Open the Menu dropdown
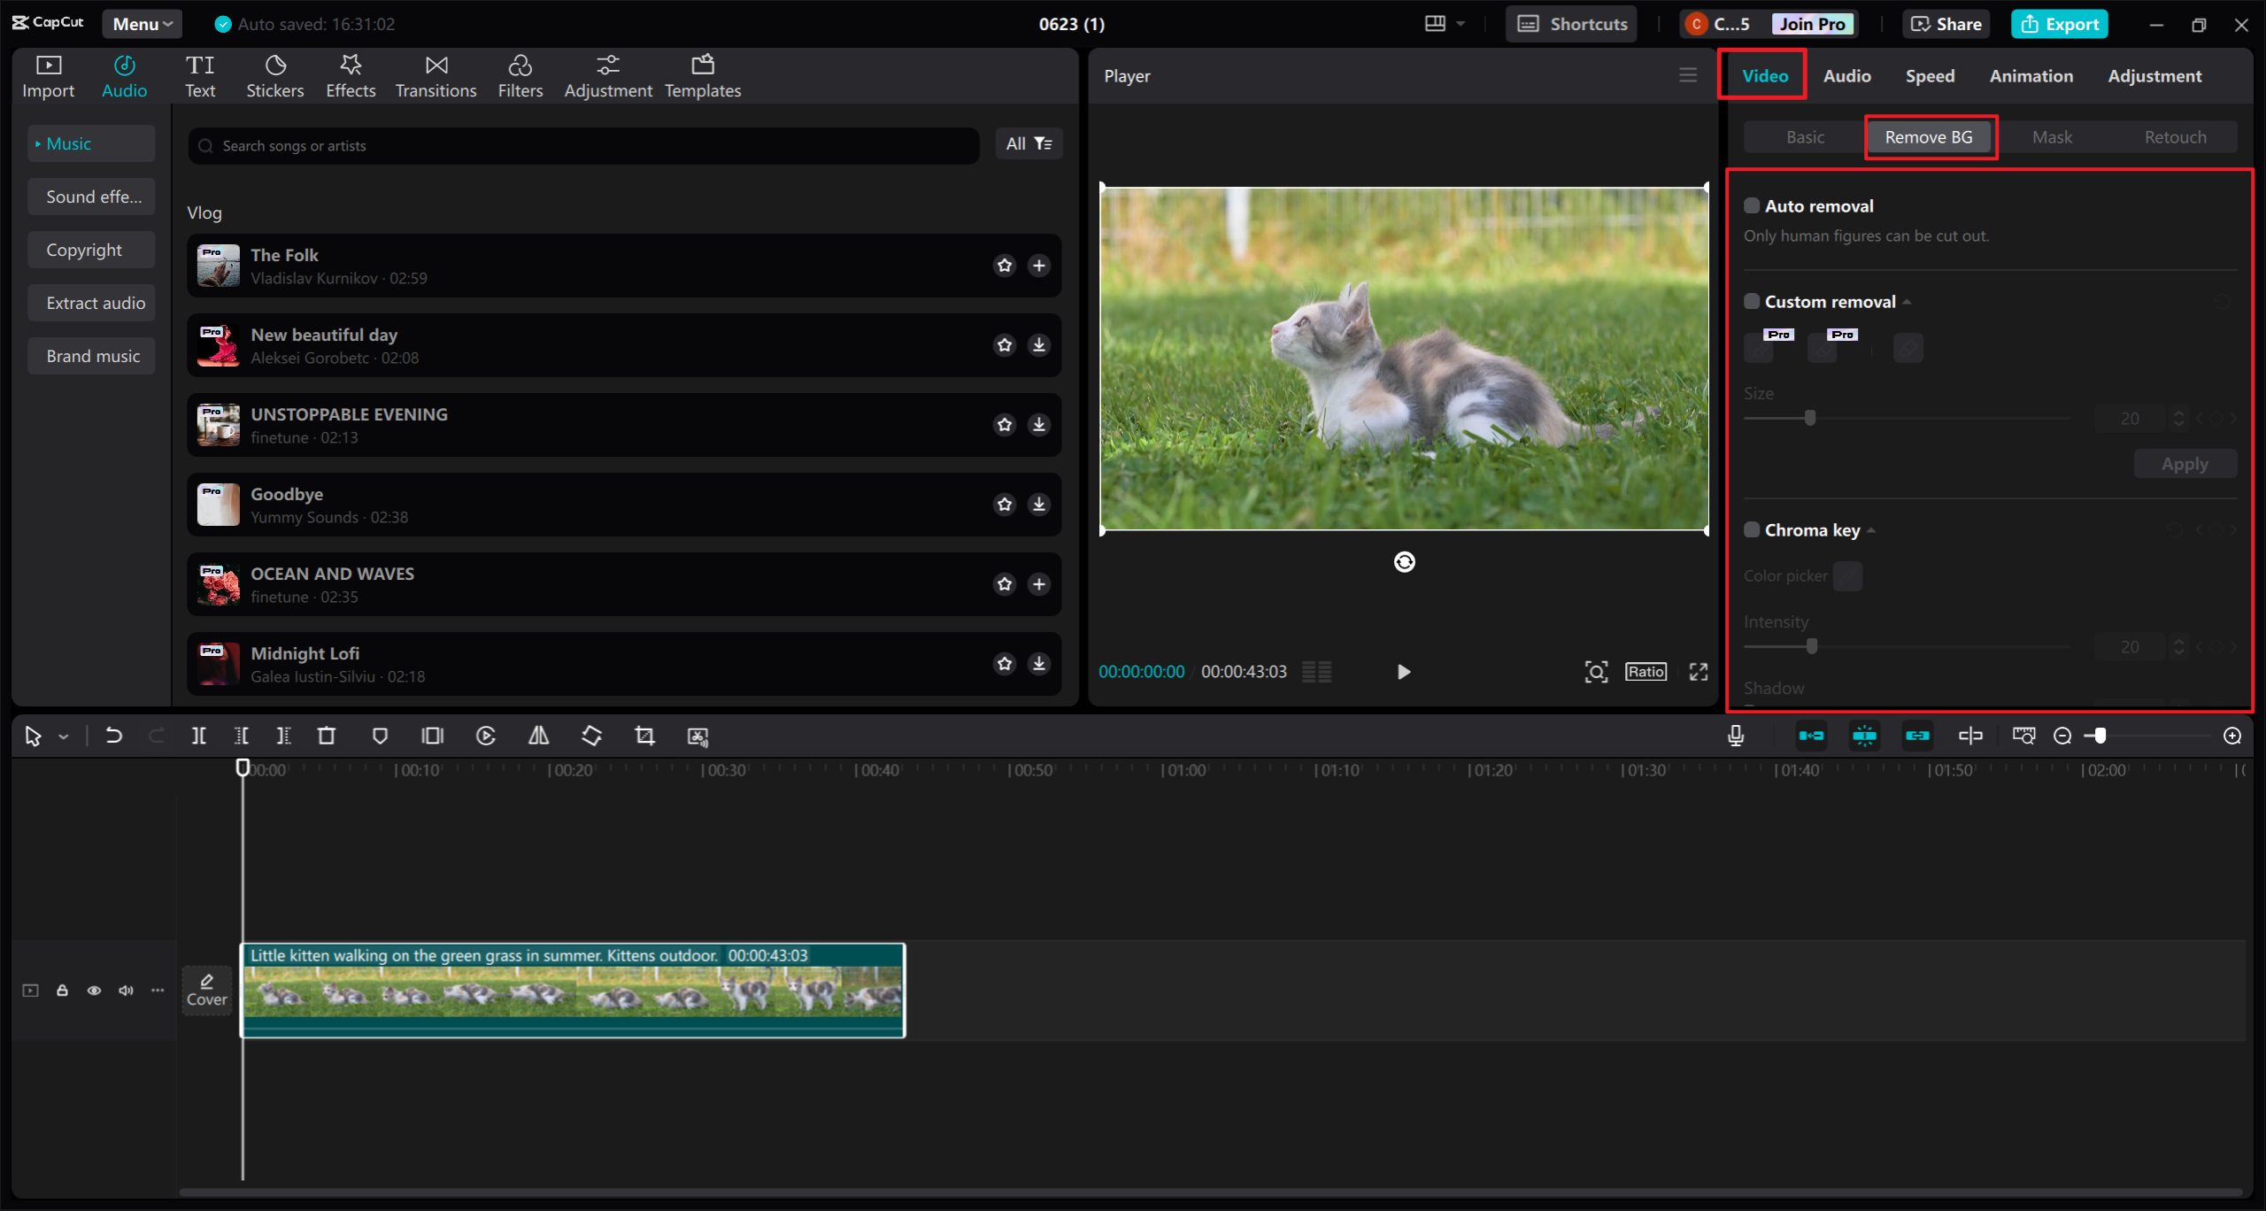Viewport: 2266px width, 1211px height. click(x=142, y=24)
